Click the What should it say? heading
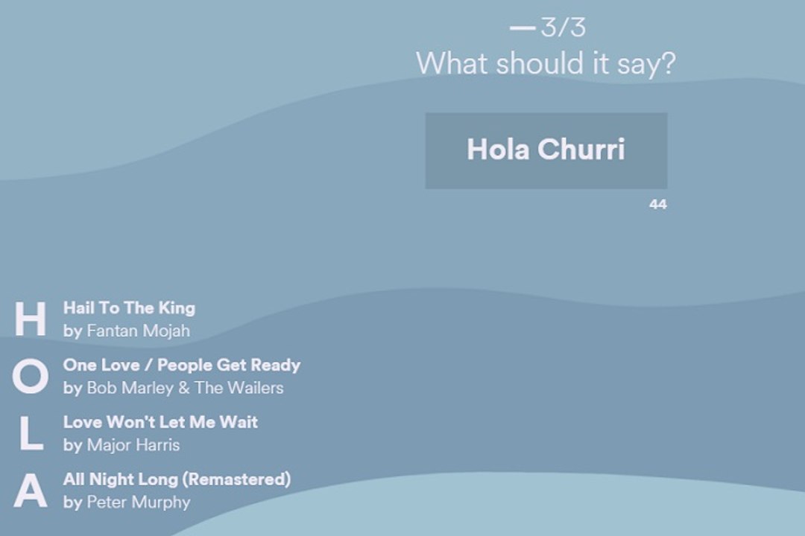This screenshot has height=536, width=805. (x=546, y=63)
